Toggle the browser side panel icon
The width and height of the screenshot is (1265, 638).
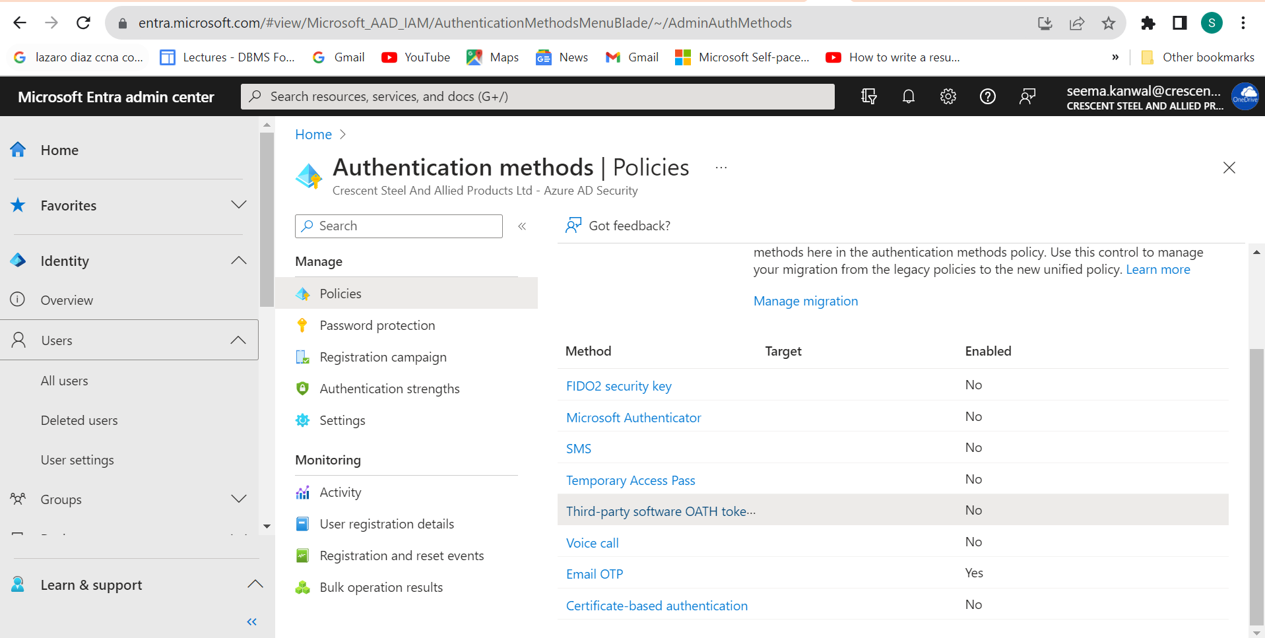click(x=1180, y=24)
